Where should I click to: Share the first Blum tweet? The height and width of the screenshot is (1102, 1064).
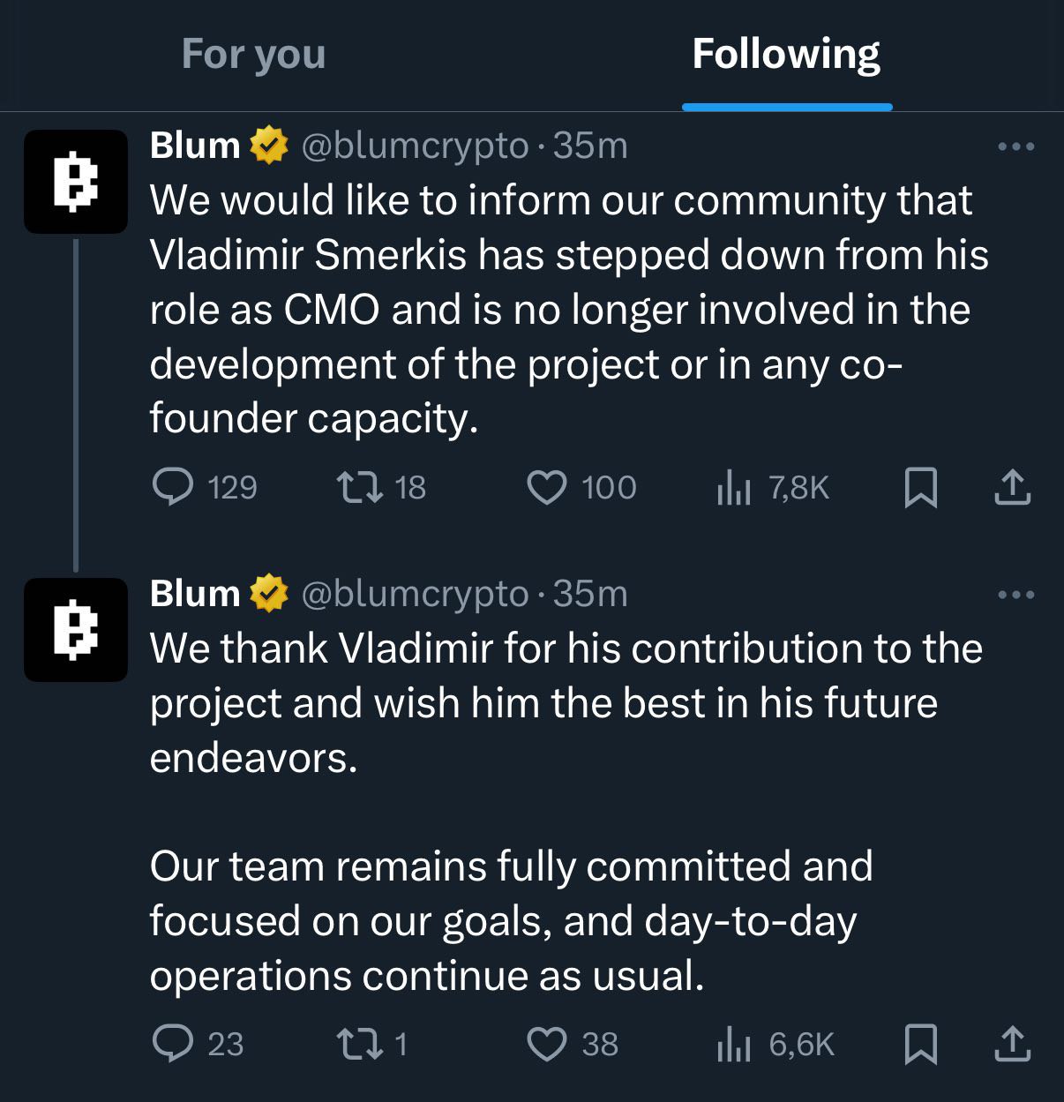click(1013, 487)
